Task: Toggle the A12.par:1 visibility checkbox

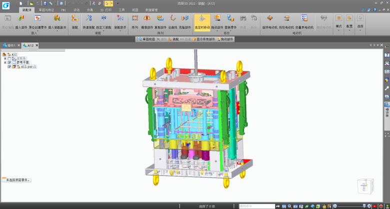Action: 9,66
